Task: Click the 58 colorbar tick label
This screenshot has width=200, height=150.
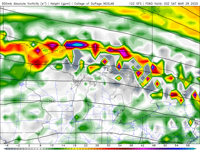Action: pyautogui.click(x=188, y=145)
